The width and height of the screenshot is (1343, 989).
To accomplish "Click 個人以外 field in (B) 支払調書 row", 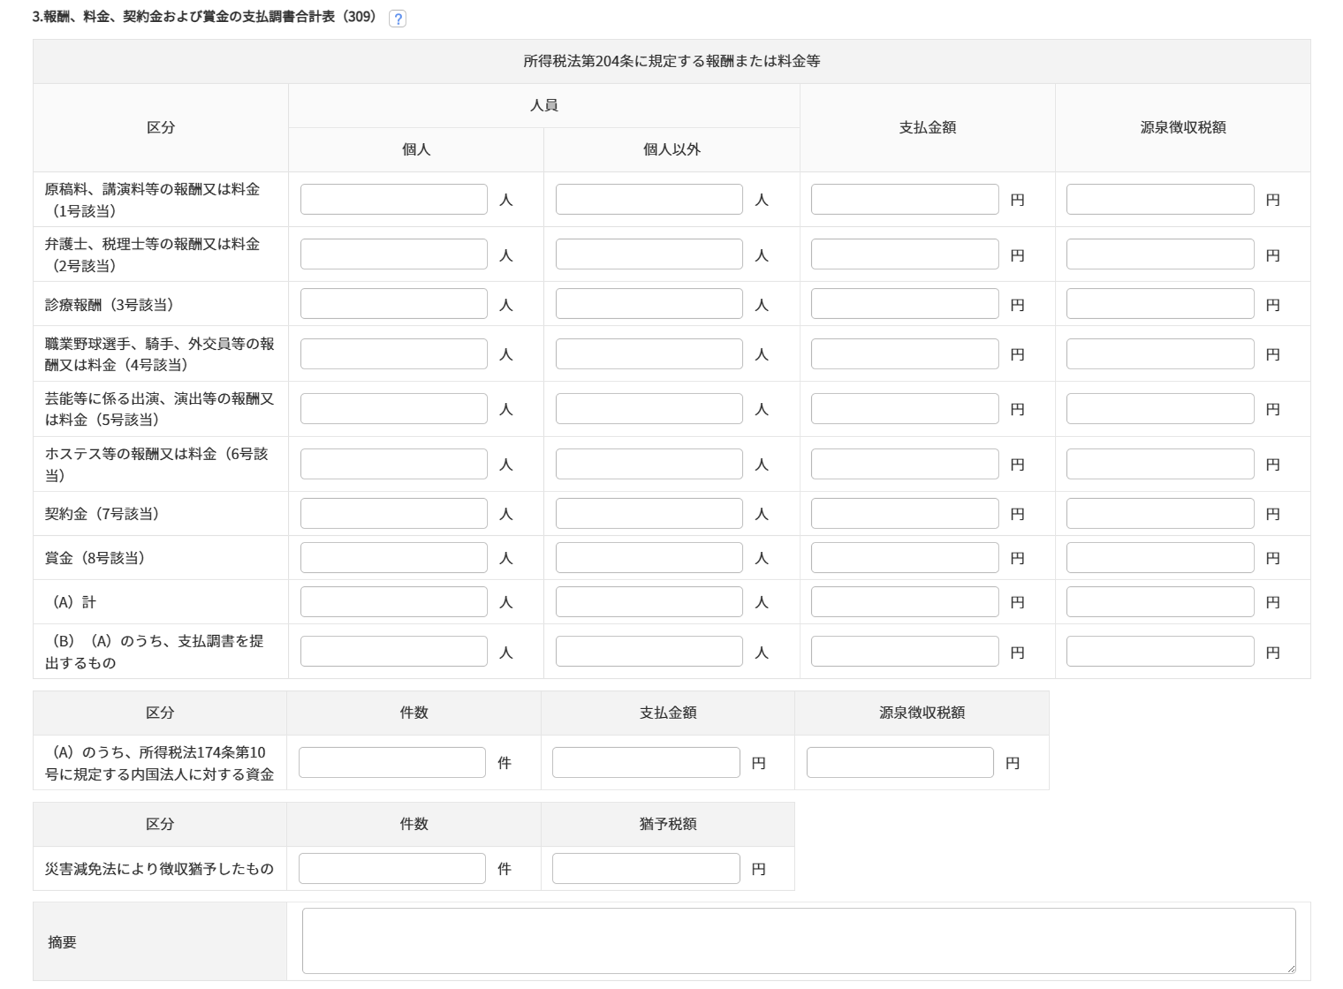I will [649, 652].
